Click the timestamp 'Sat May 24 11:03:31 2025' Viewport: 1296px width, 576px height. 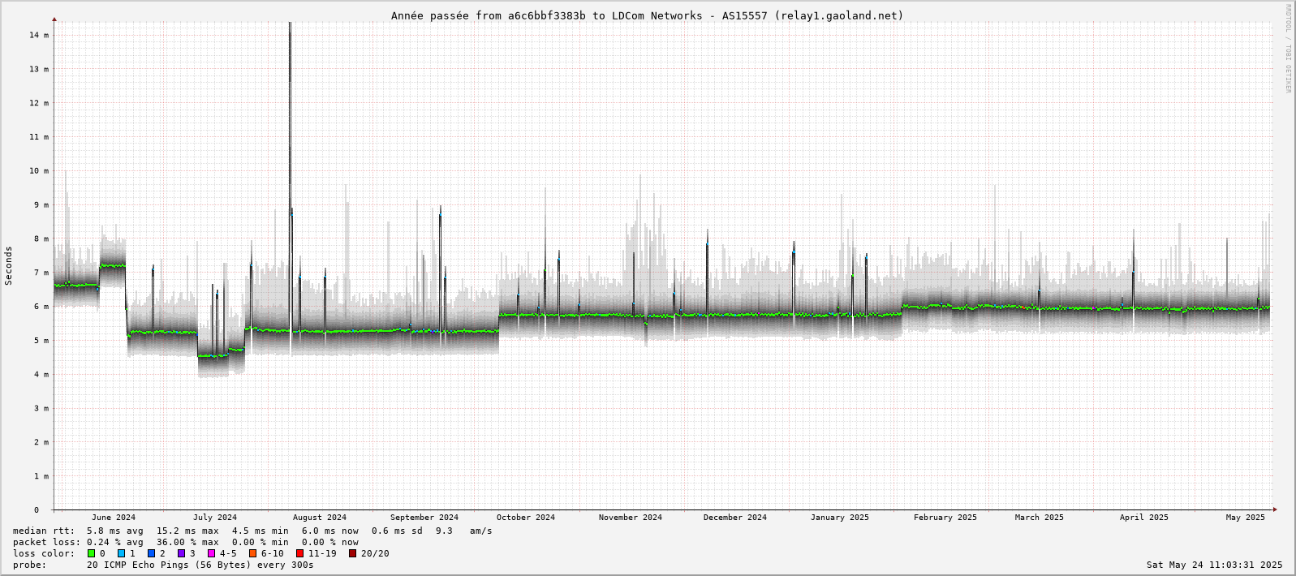pos(1215,565)
